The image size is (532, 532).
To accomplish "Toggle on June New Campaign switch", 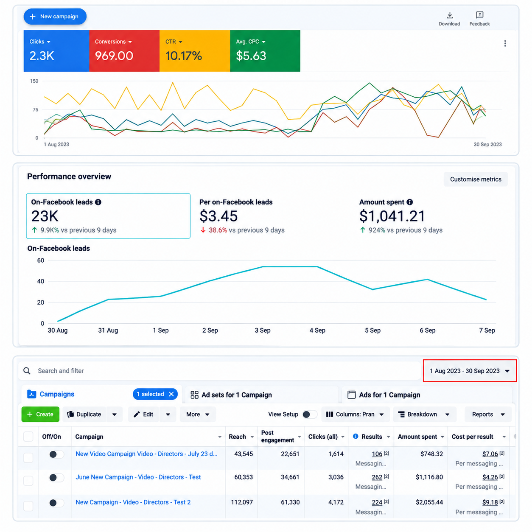I will click(56, 478).
